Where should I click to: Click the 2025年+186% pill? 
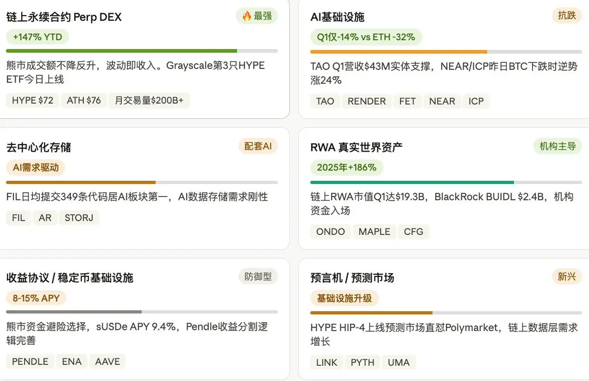coord(346,167)
